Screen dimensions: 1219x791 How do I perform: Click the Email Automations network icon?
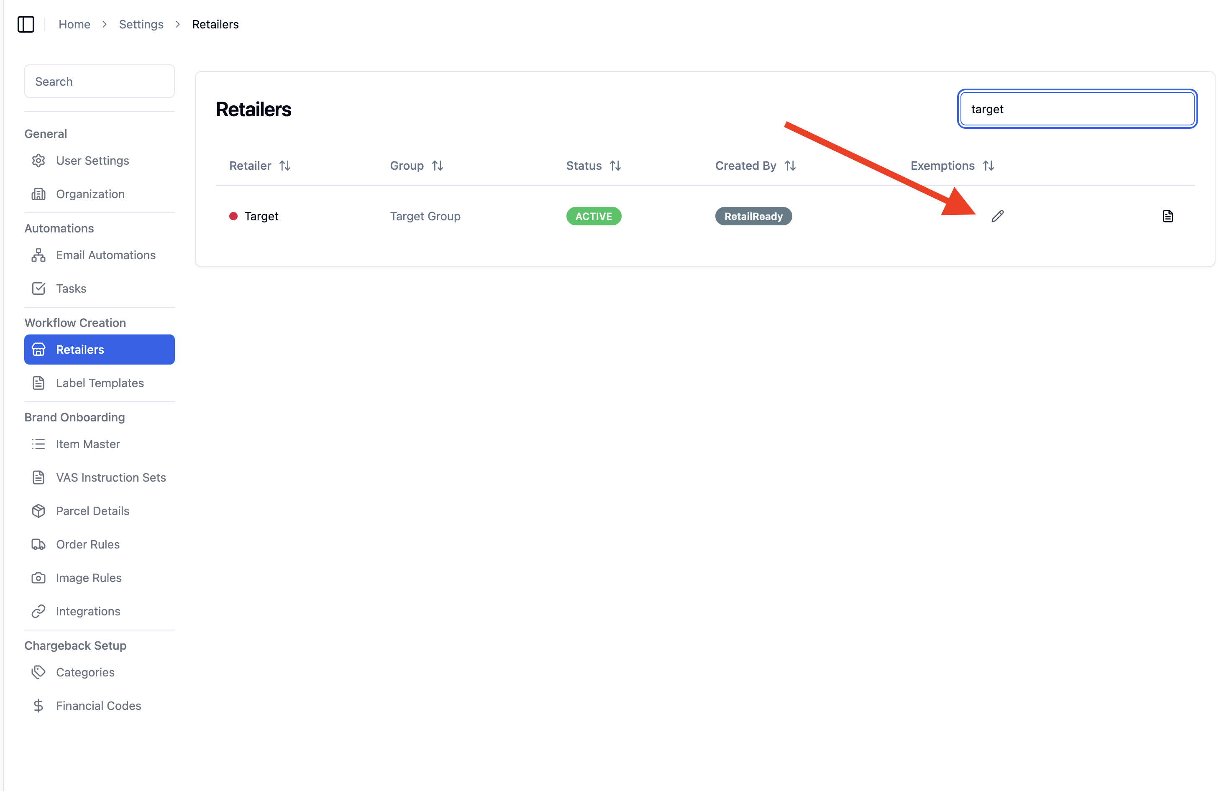click(x=38, y=255)
